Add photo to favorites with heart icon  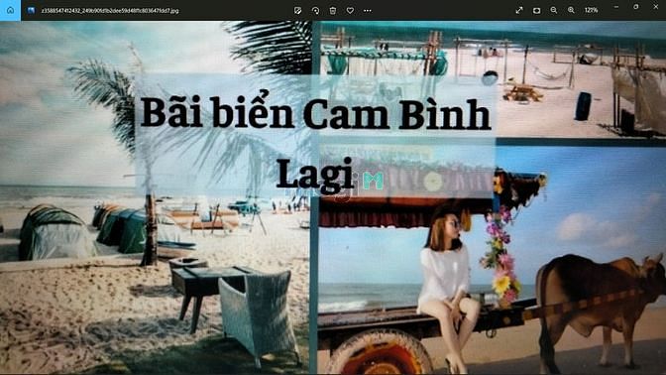[x=350, y=10]
